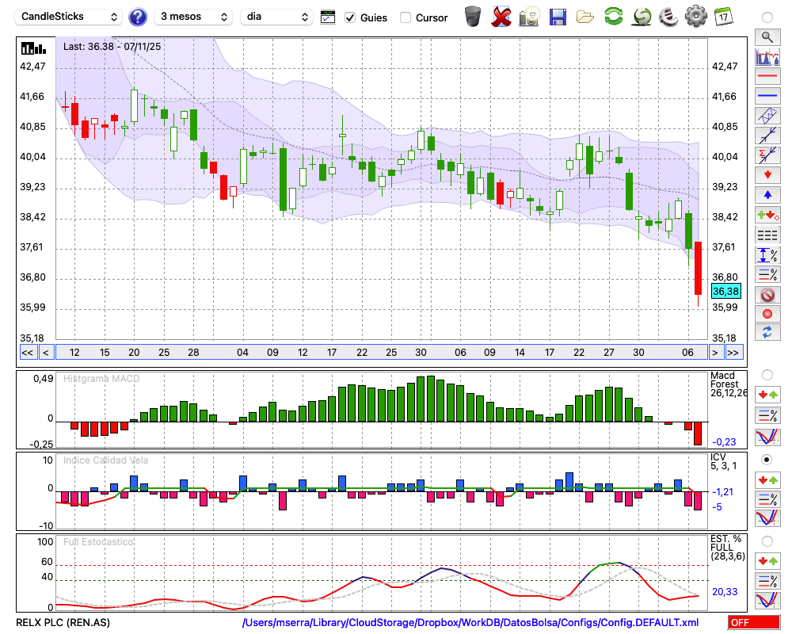This screenshot has width=792, height=634.
Task: Click MACD panel red-green arrows button
Action: (x=767, y=395)
